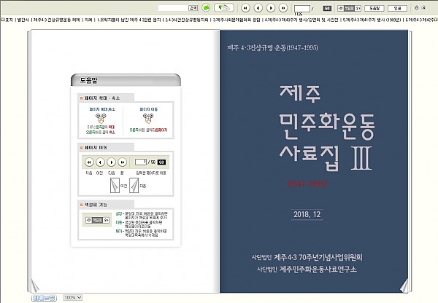
Task: Open section 5.제주4·3제41주기 행사 (1989년)
Action: [372, 20]
